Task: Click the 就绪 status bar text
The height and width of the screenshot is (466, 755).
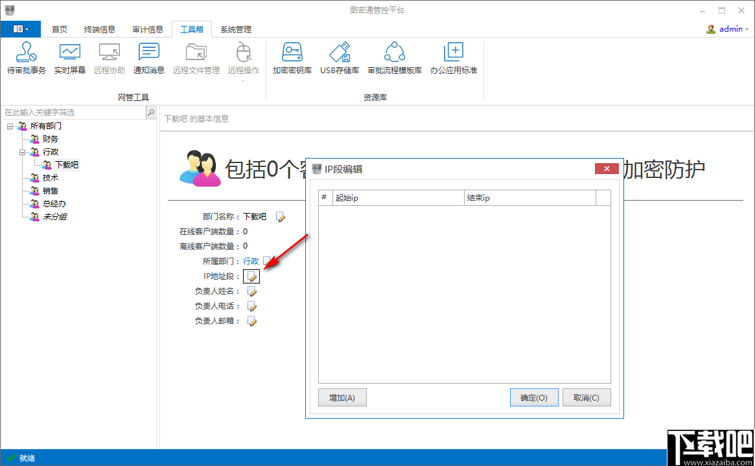Action: click(x=27, y=458)
